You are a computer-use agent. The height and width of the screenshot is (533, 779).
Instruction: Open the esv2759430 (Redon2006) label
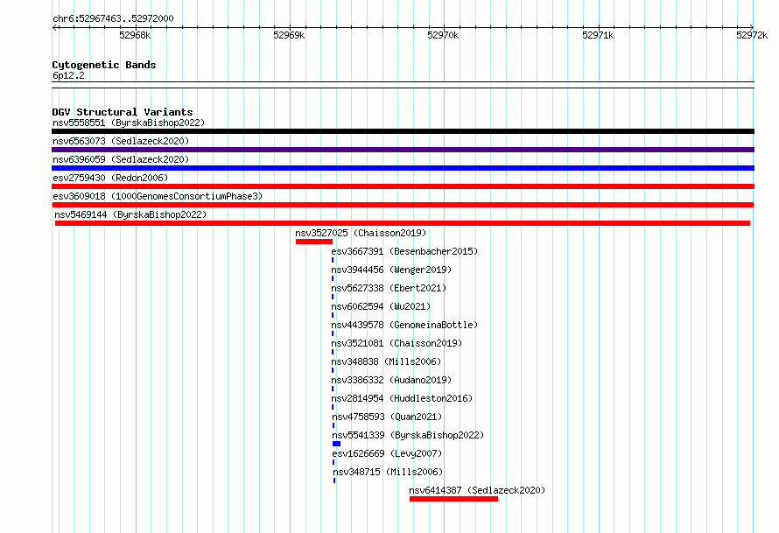pos(110,178)
